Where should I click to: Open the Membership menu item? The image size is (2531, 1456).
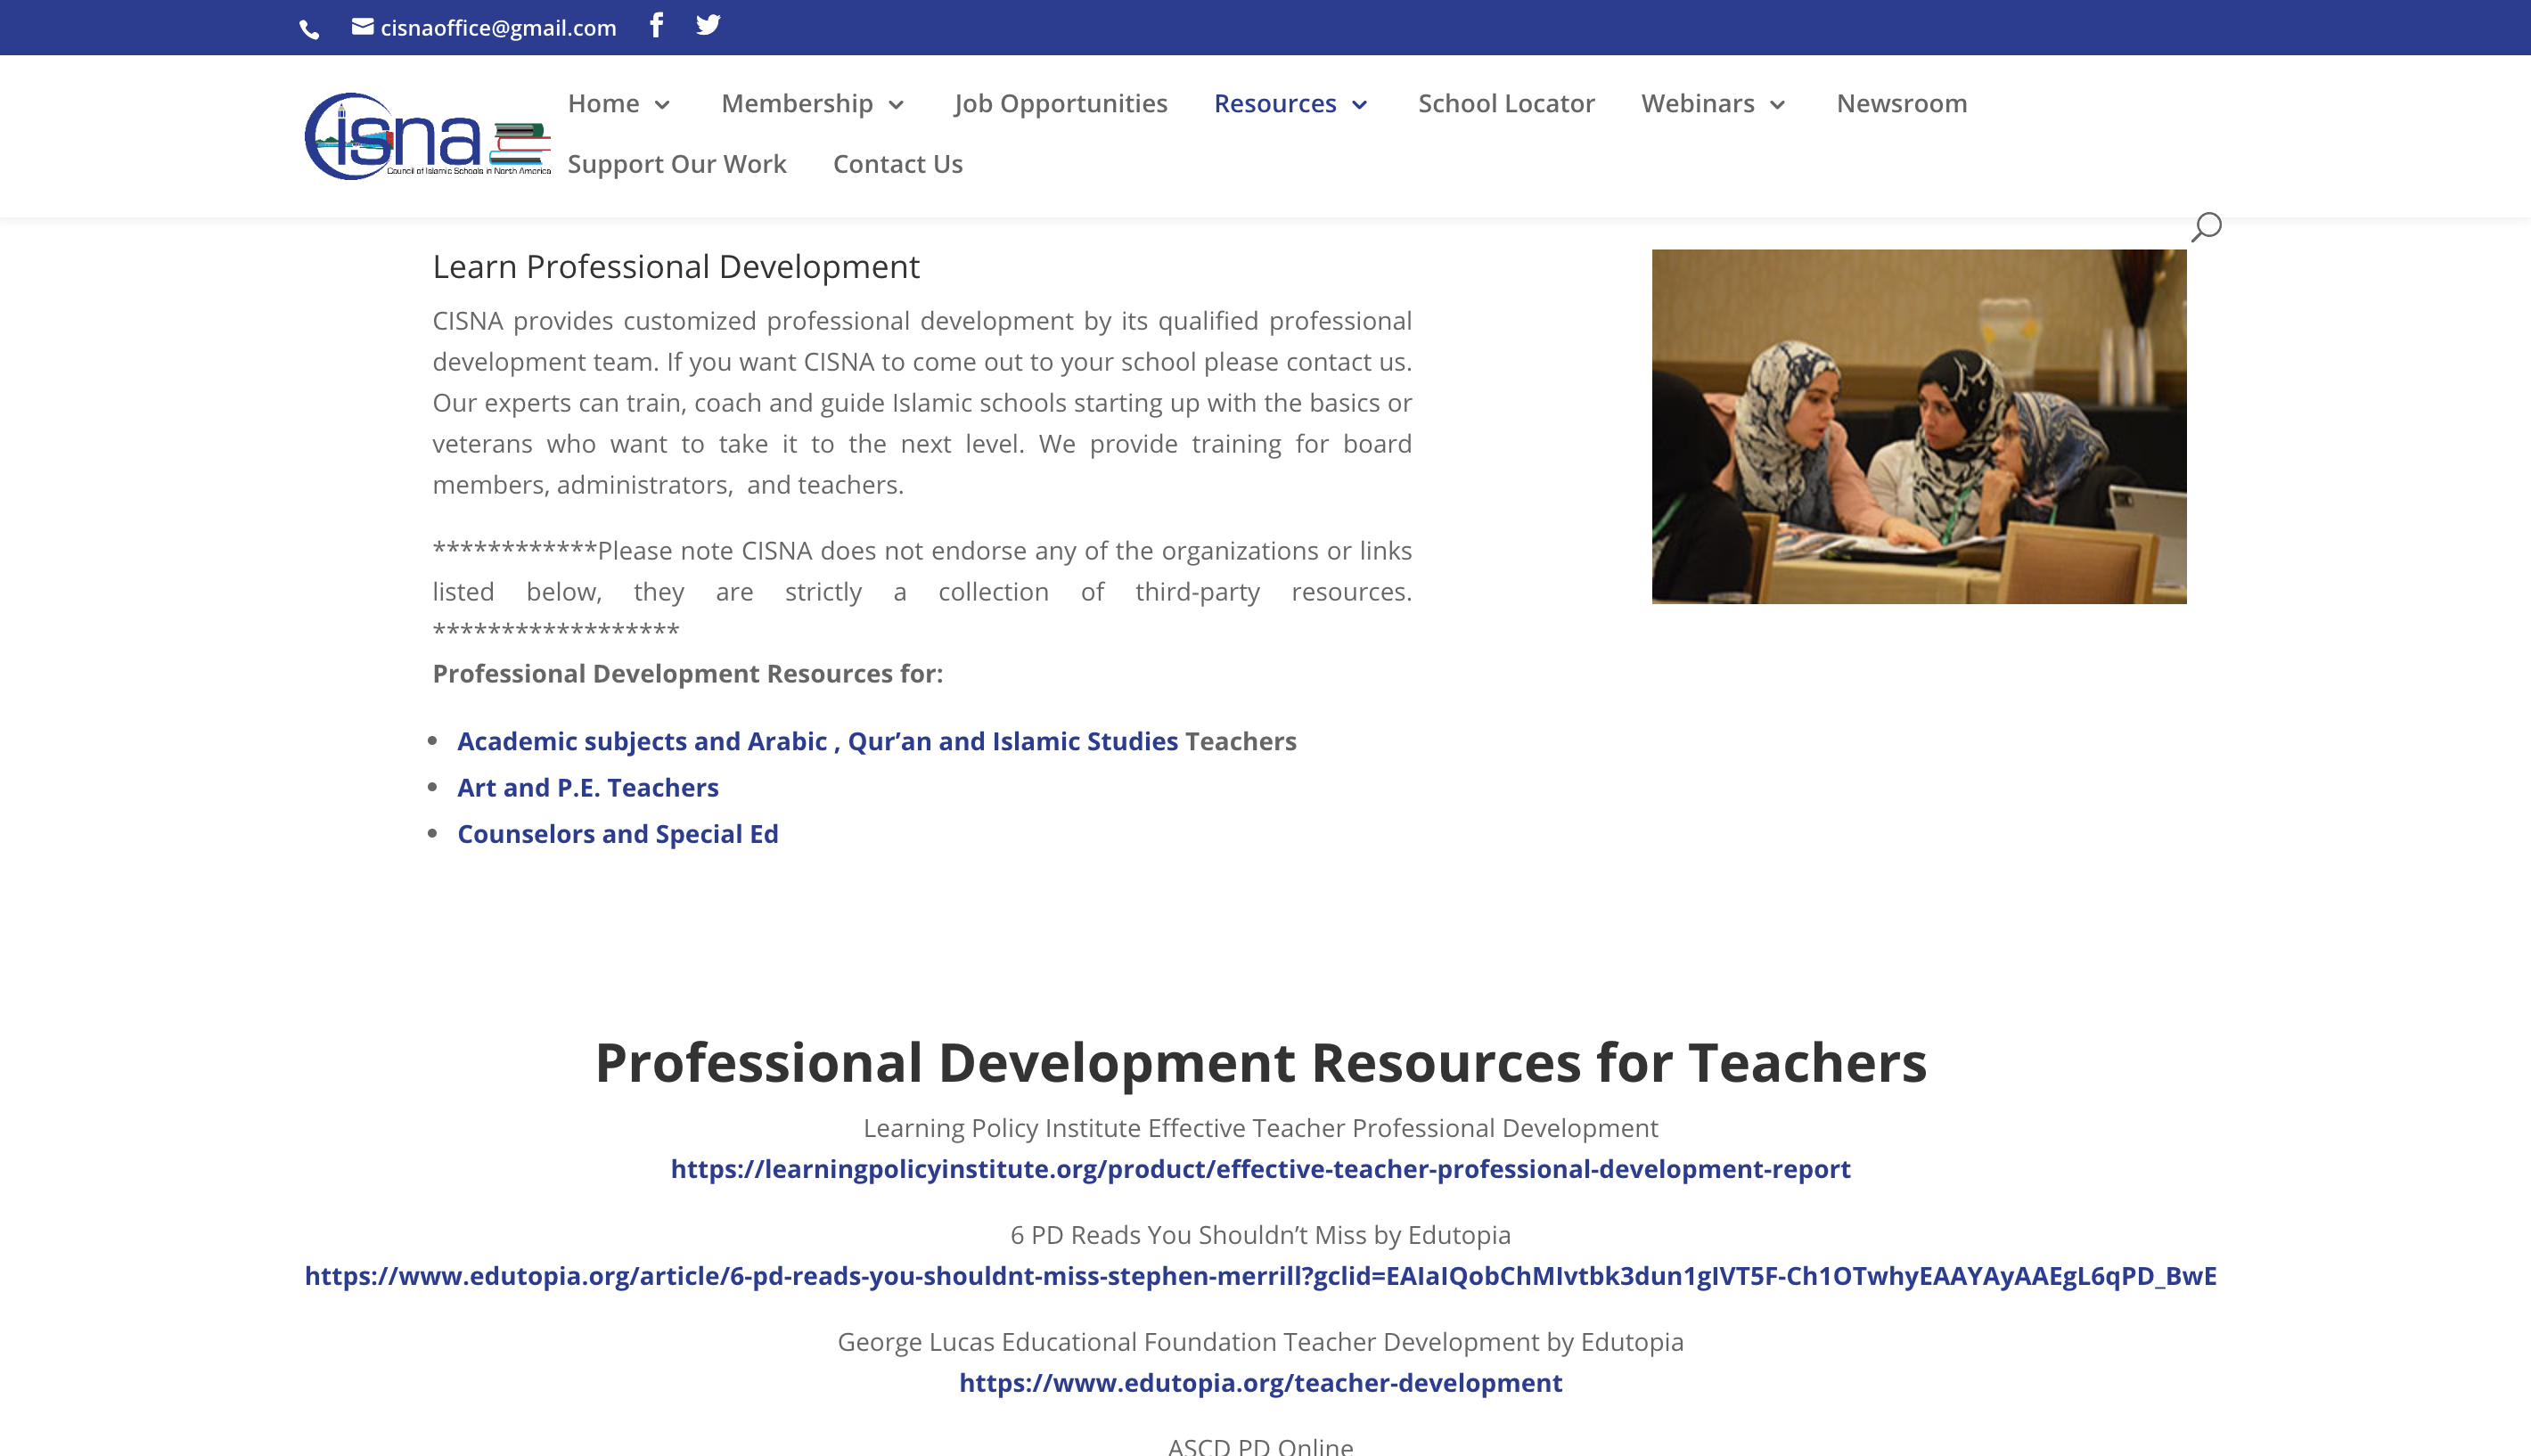coord(797,103)
